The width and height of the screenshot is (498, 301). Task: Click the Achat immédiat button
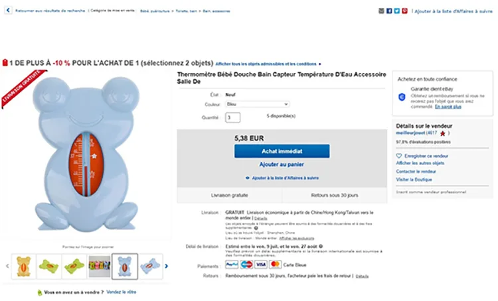tap(282, 151)
